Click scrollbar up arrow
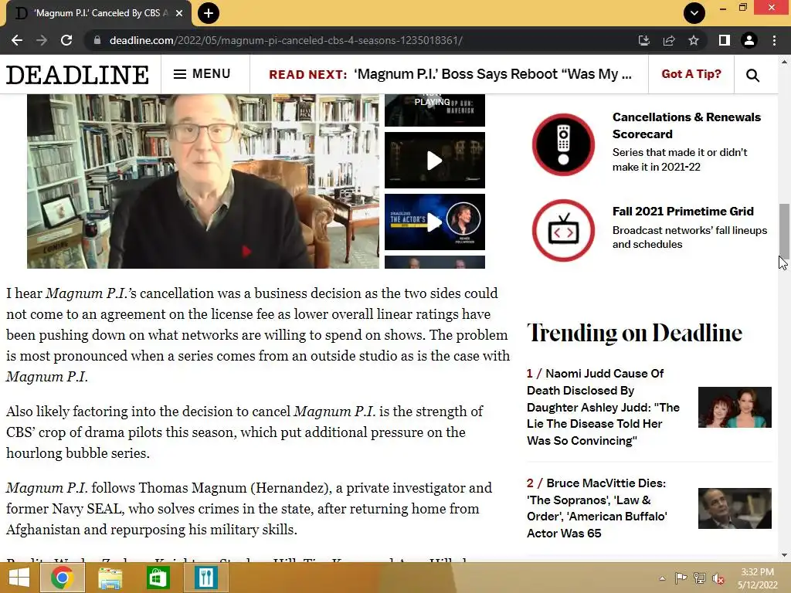The height and width of the screenshot is (593, 791). pyautogui.click(x=784, y=62)
